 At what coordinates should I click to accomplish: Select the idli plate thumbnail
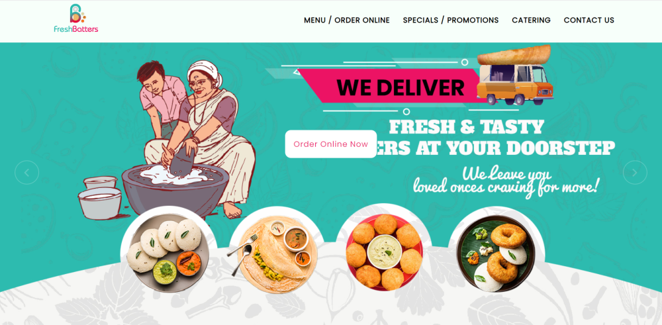(169, 252)
